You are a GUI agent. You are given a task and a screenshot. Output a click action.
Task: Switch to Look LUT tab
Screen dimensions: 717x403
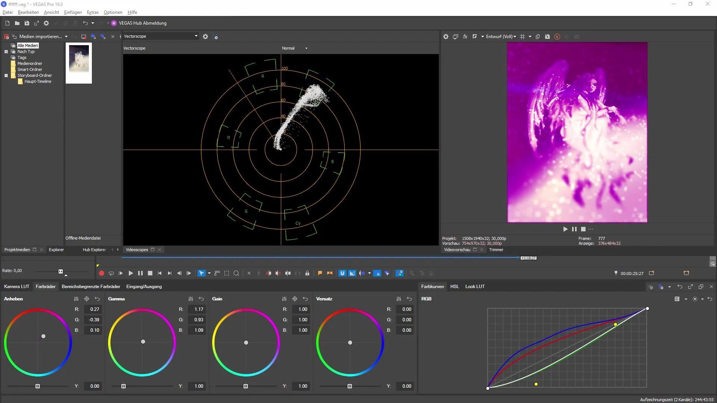click(x=475, y=287)
